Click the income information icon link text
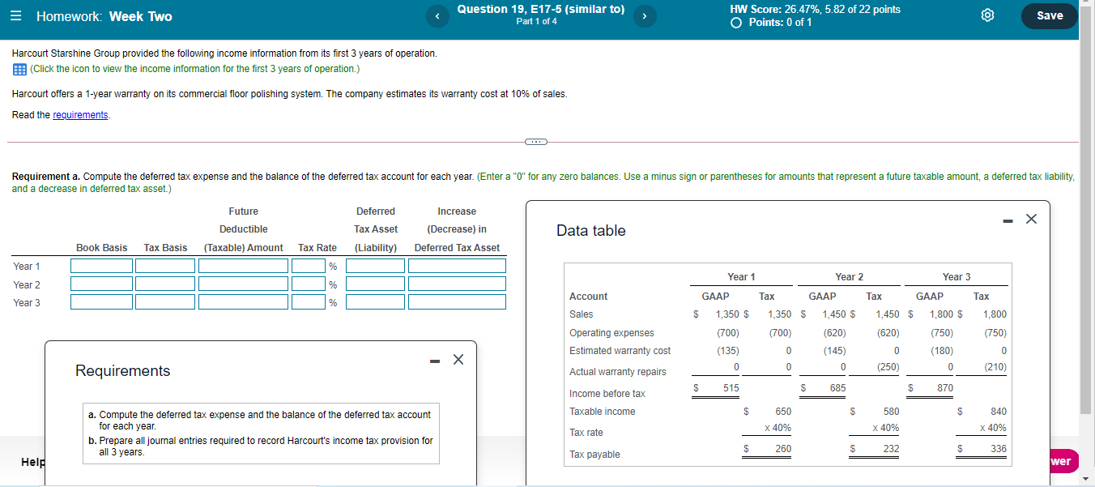This screenshot has height=487, width=1095. pyautogui.click(x=194, y=69)
